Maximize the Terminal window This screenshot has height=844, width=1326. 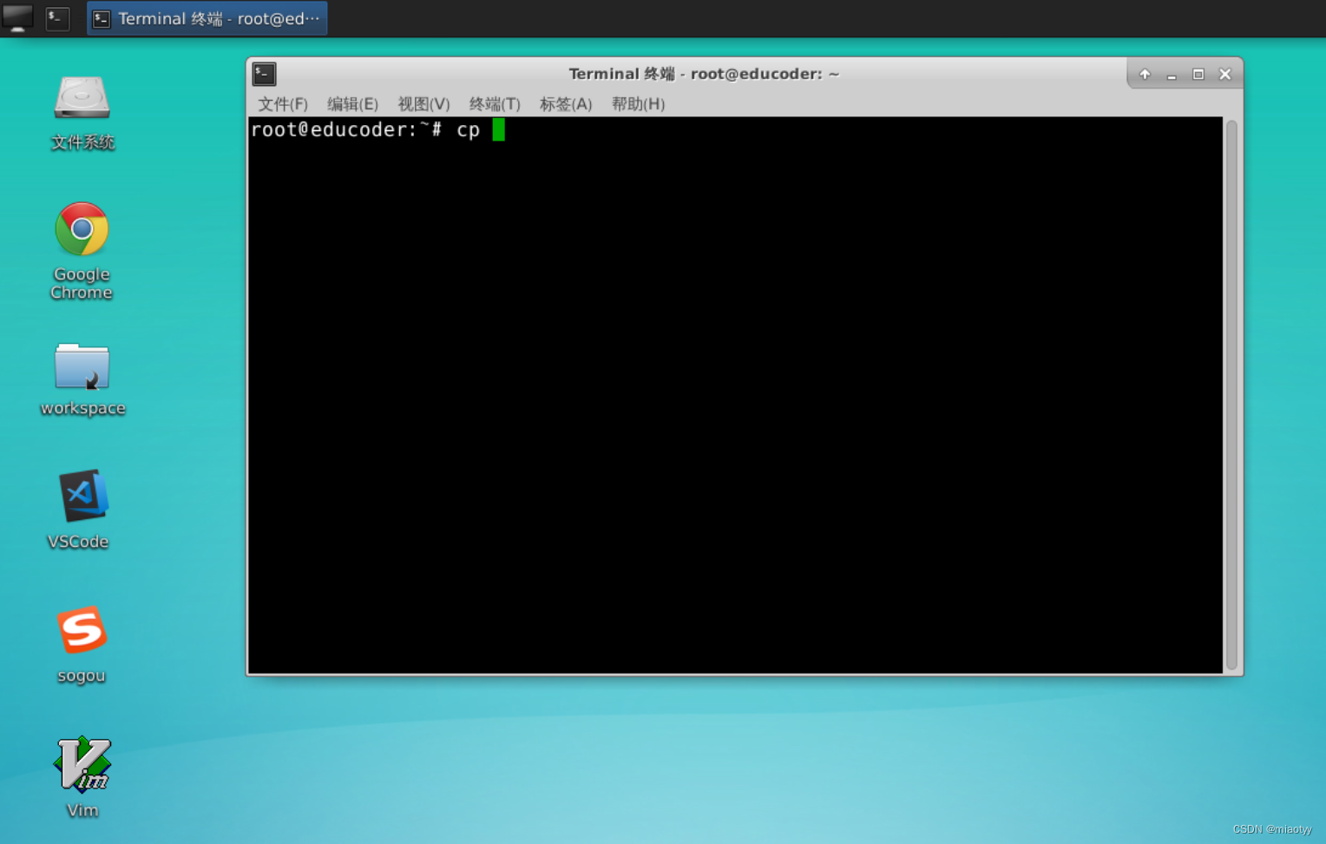tap(1198, 75)
